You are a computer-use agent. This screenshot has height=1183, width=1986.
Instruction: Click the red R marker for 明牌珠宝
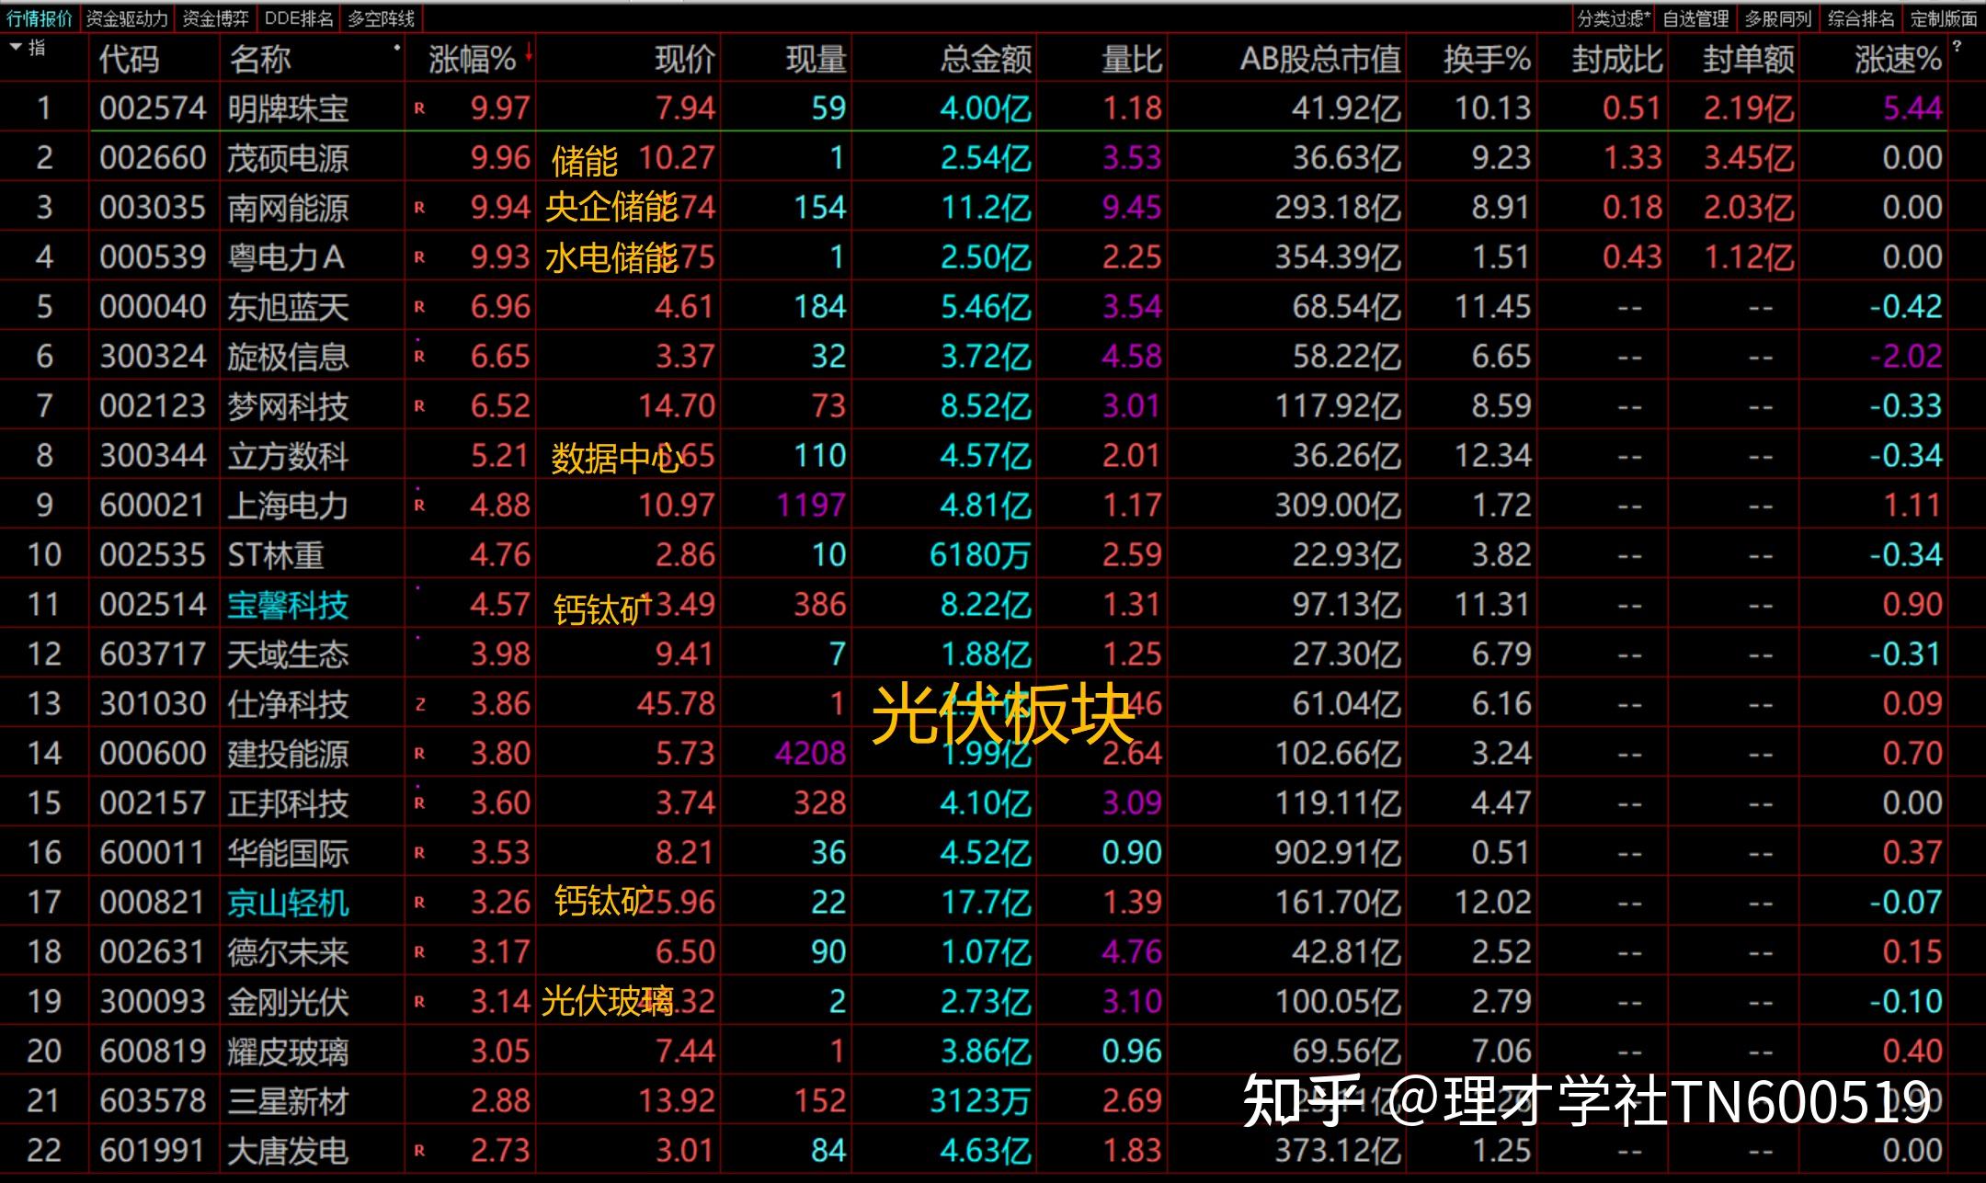419,108
